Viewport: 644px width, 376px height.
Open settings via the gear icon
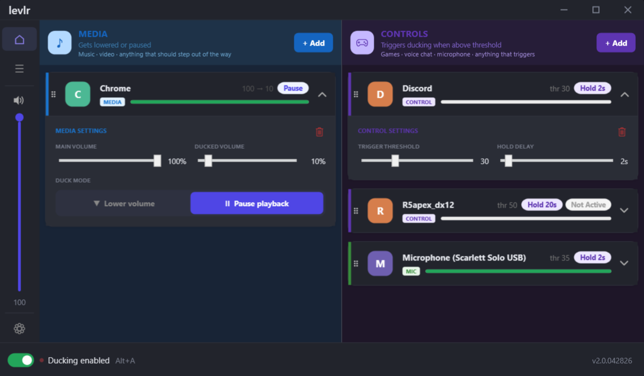pyautogui.click(x=19, y=328)
